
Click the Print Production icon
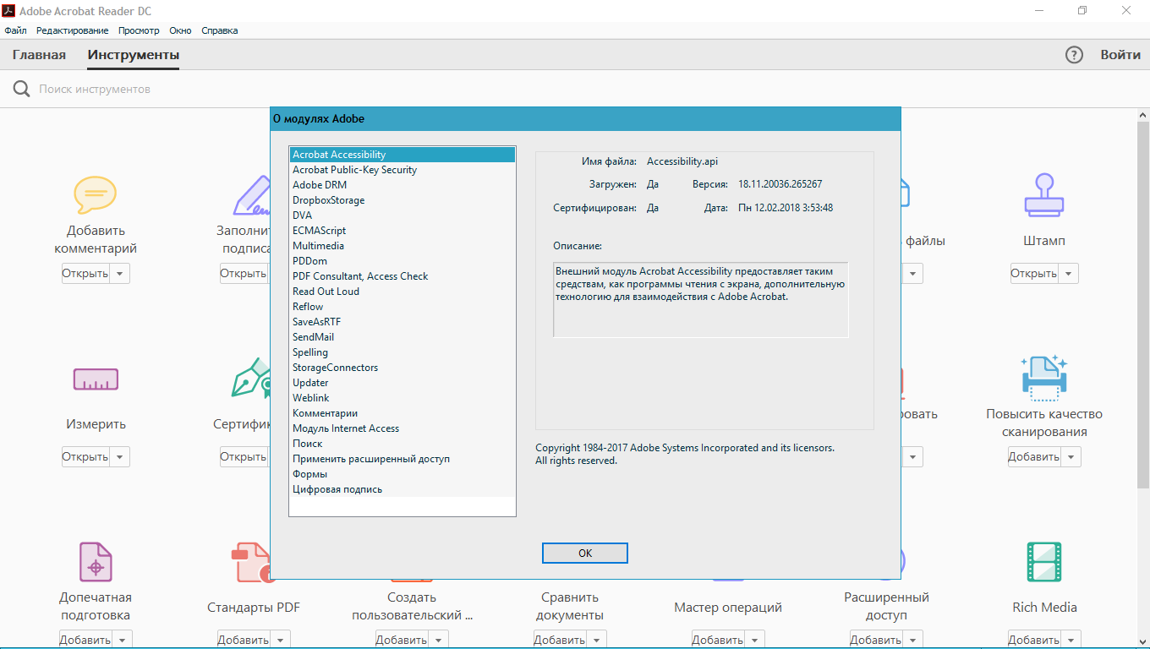pyautogui.click(x=96, y=562)
